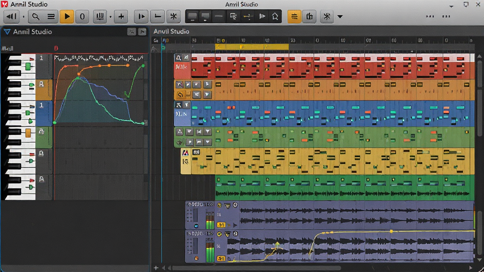Click the rightmost orange envelope point
This screenshot has width=484, height=272.
128,65
